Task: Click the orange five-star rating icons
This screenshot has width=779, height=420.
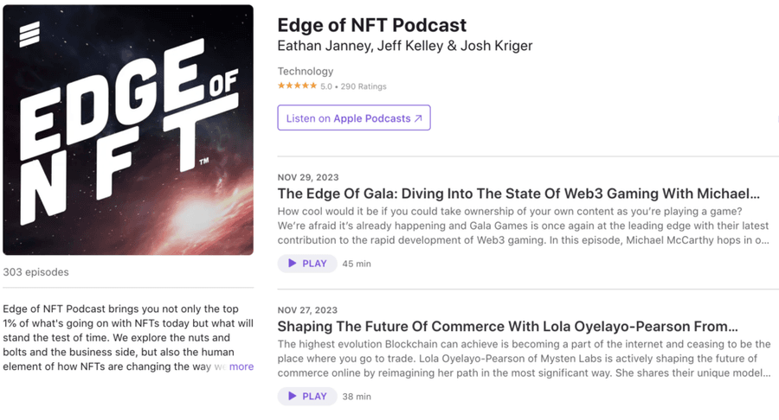Action: 297,86
